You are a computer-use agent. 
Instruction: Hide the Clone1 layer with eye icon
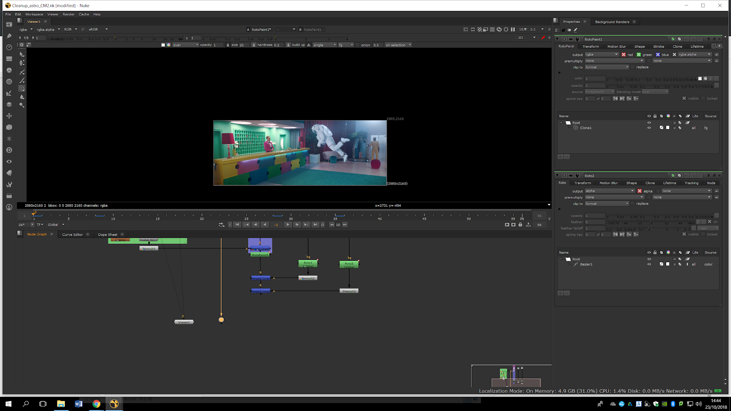[649, 128]
